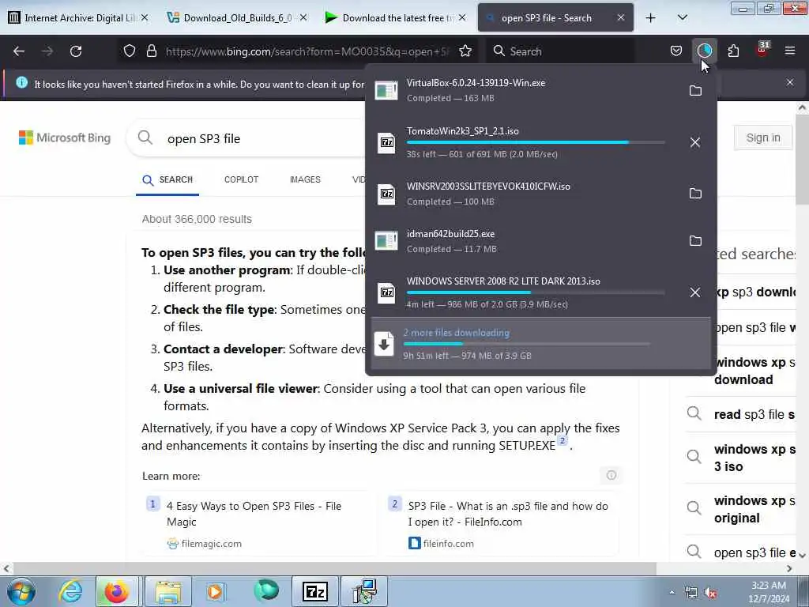The image size is (809, 607).
Task: Click WINDOWS SERVER 2008 R2 progress bar
Action: (x=536, y=292)
